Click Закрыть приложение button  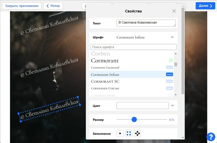(22, 6)
